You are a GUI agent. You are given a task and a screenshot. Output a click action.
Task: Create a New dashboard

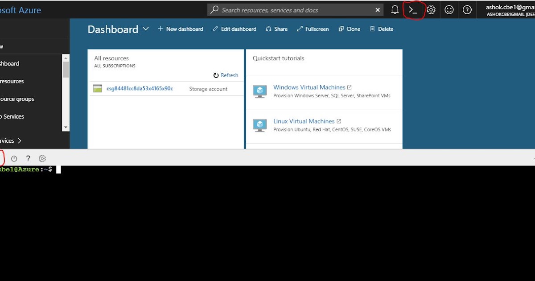pos(181,29)
